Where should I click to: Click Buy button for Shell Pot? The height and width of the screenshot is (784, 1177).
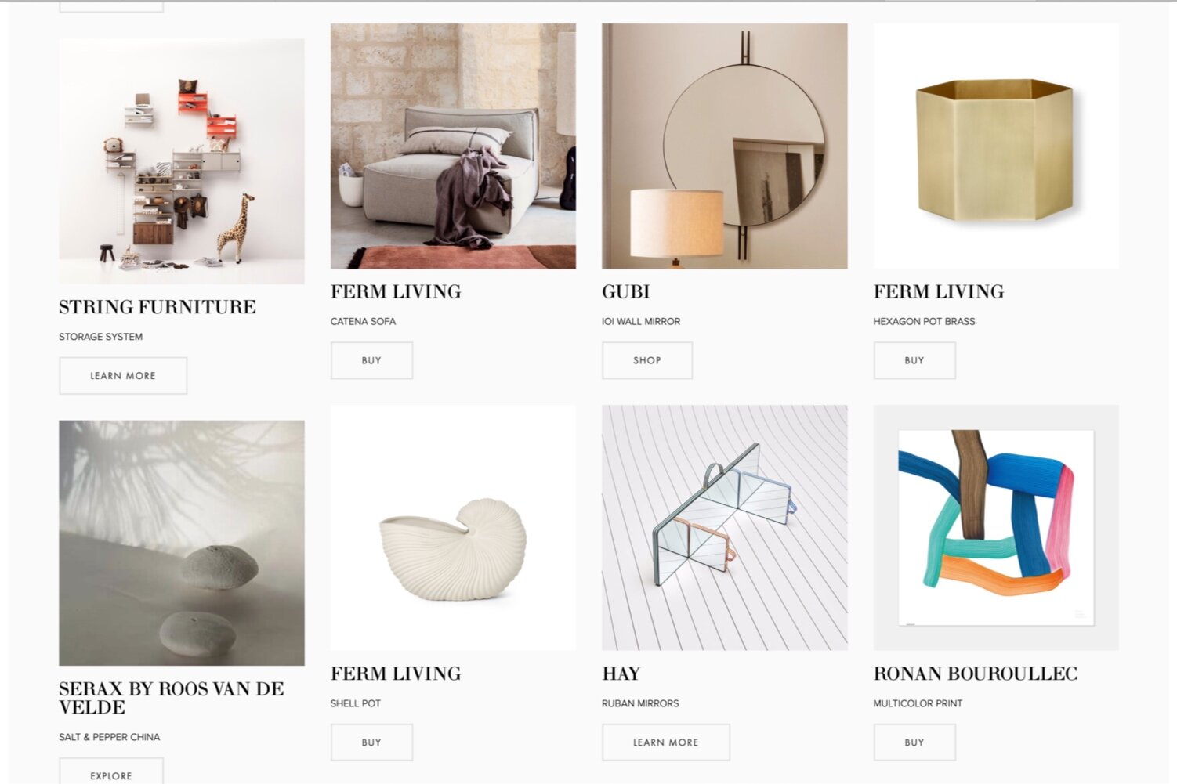pyautogui.click(x=371, y=742)
